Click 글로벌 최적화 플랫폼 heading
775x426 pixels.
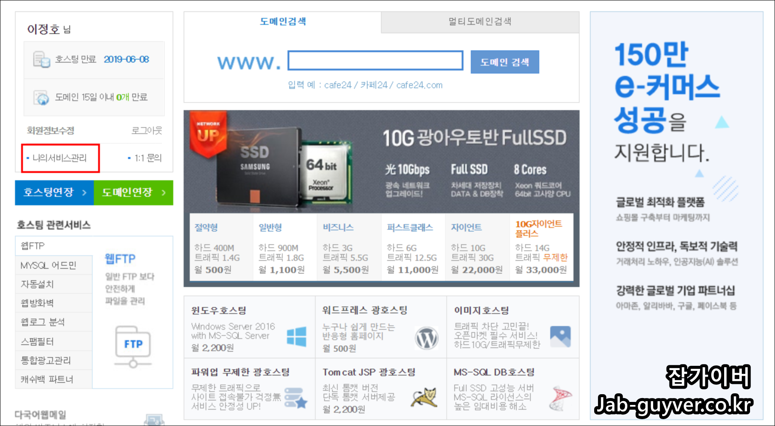tap(660, 202)
